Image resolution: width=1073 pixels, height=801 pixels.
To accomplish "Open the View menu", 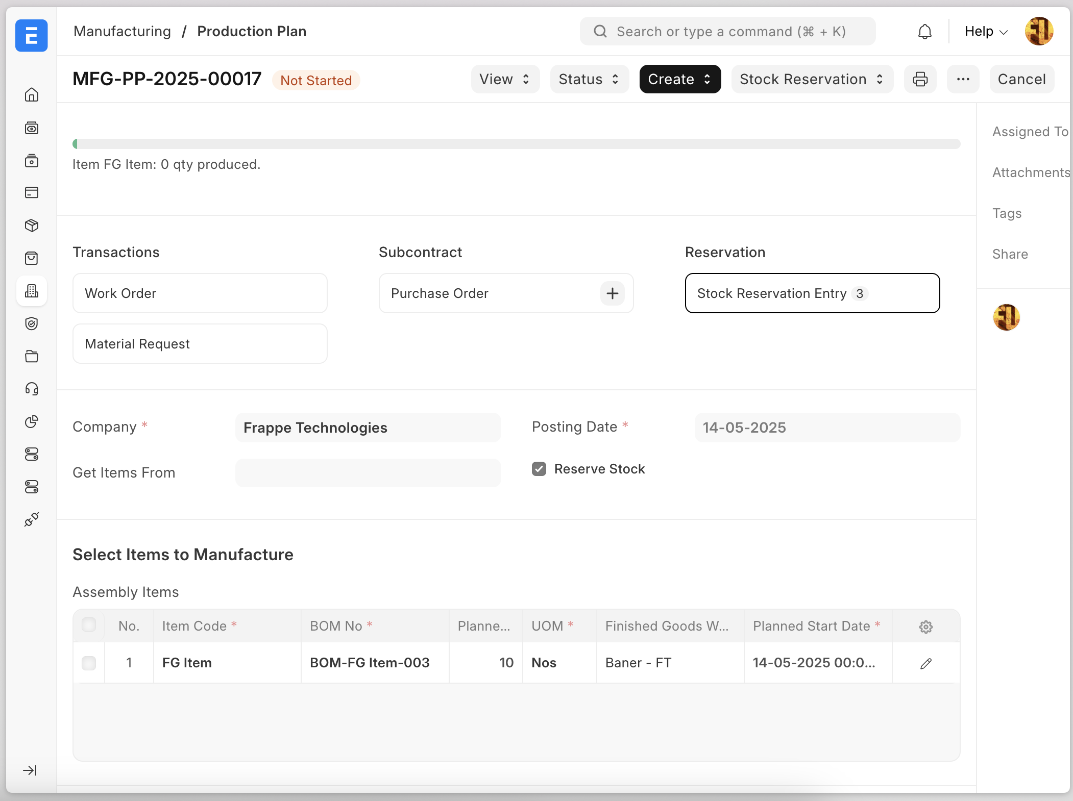I will tap(505, 79).
